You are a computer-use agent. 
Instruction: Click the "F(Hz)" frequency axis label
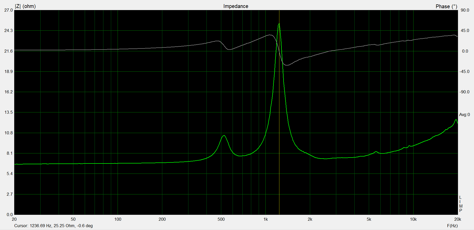tap(452, 226)
